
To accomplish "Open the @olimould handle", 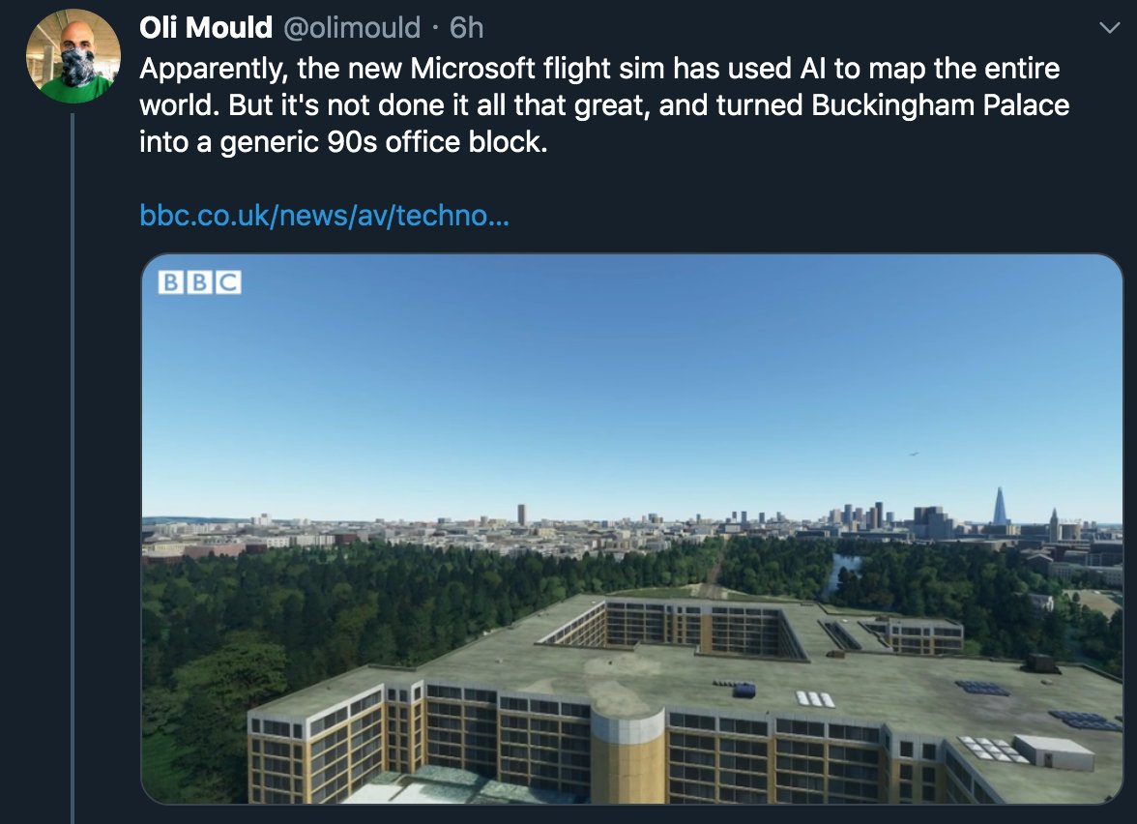I will click(x=352, y=27).
